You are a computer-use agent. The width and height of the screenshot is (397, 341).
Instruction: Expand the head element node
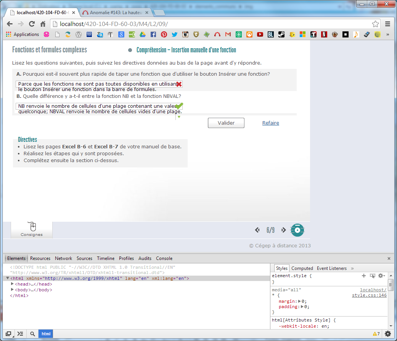(x=12, y=284)
